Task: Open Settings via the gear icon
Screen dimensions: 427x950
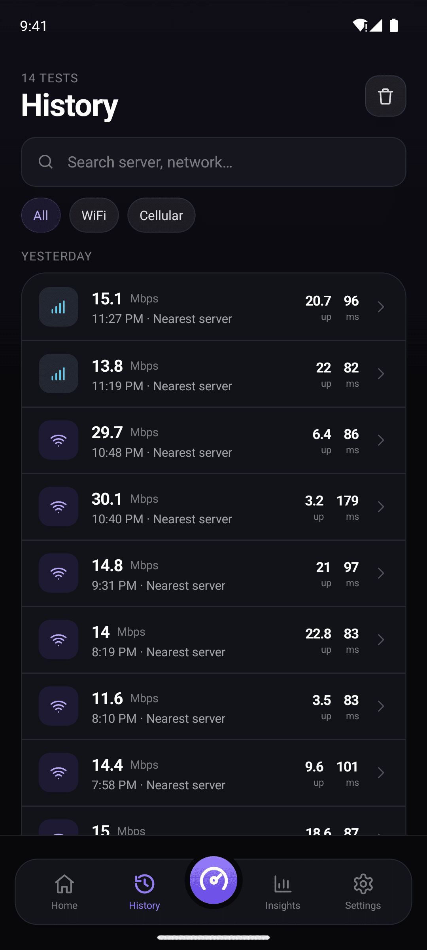Action: pyautogui.click(x=363, y=892)
